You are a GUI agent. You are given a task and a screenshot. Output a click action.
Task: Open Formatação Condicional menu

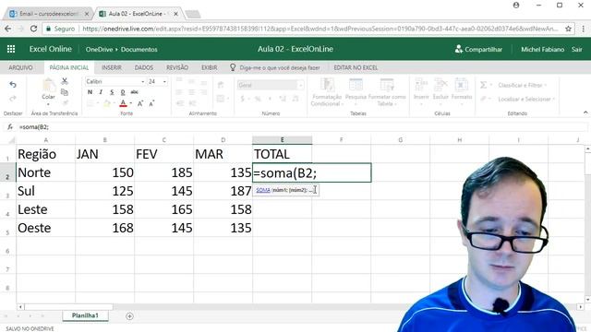click(x=326, y=92)
